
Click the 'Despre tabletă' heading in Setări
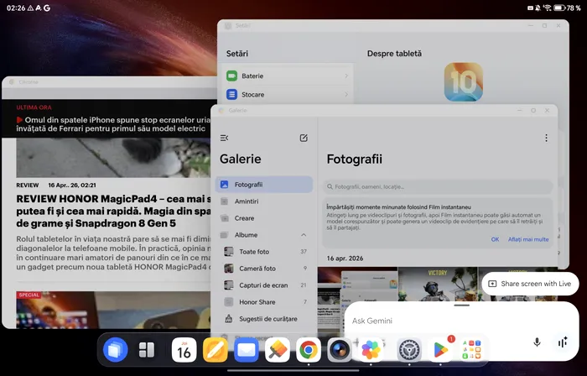click(x=394, y=54)
